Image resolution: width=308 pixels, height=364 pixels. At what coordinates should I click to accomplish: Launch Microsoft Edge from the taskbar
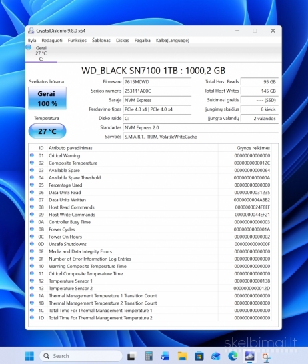pos(233,356)
